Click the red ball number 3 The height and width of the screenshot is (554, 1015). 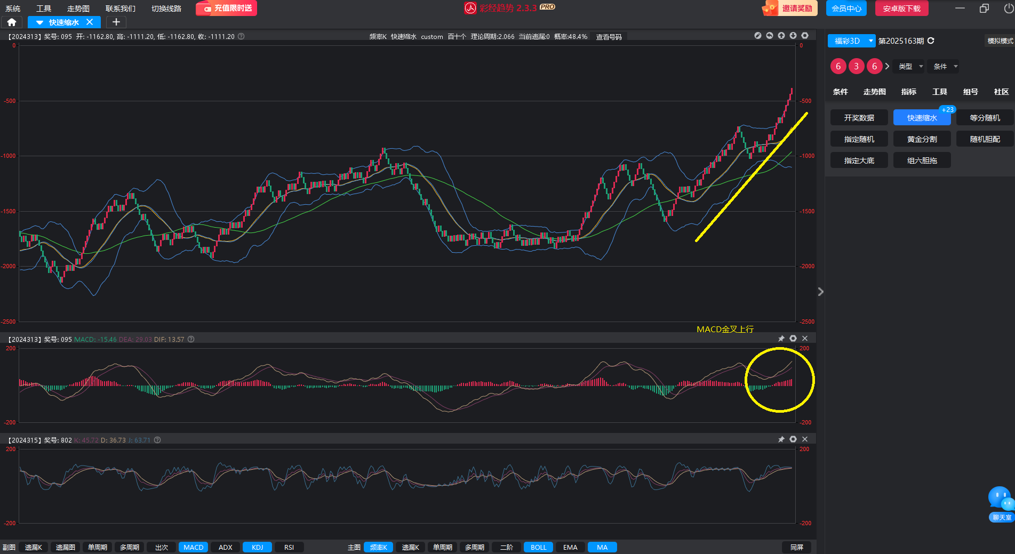click(857, 66)
